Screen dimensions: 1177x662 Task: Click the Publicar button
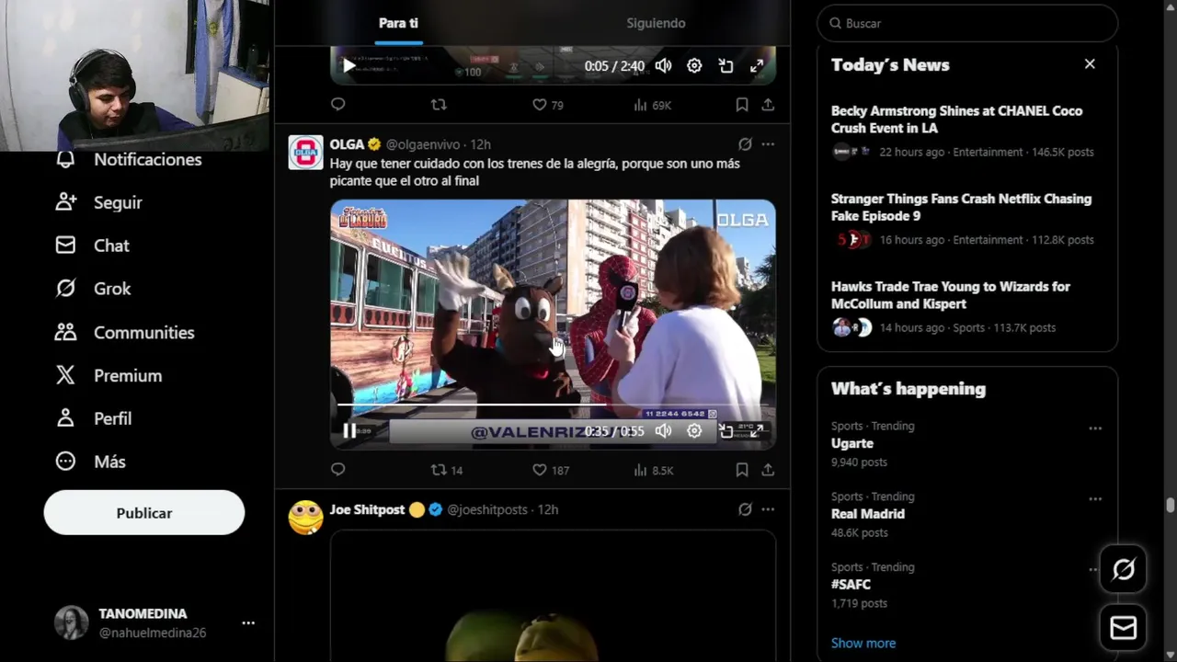(144, 513)
